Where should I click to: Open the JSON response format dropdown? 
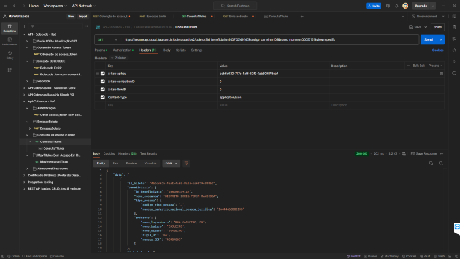pyautogui.click(x=171, y=163)
